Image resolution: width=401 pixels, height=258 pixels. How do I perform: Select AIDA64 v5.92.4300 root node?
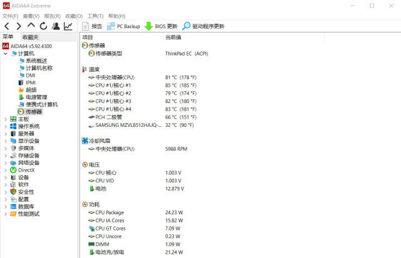[27, 46]
